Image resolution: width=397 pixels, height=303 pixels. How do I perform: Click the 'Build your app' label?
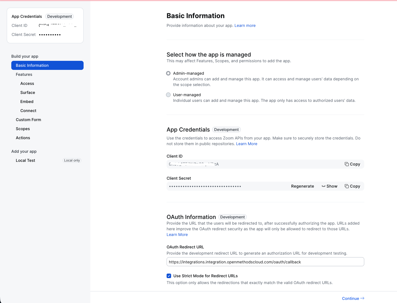coord(25,56)
